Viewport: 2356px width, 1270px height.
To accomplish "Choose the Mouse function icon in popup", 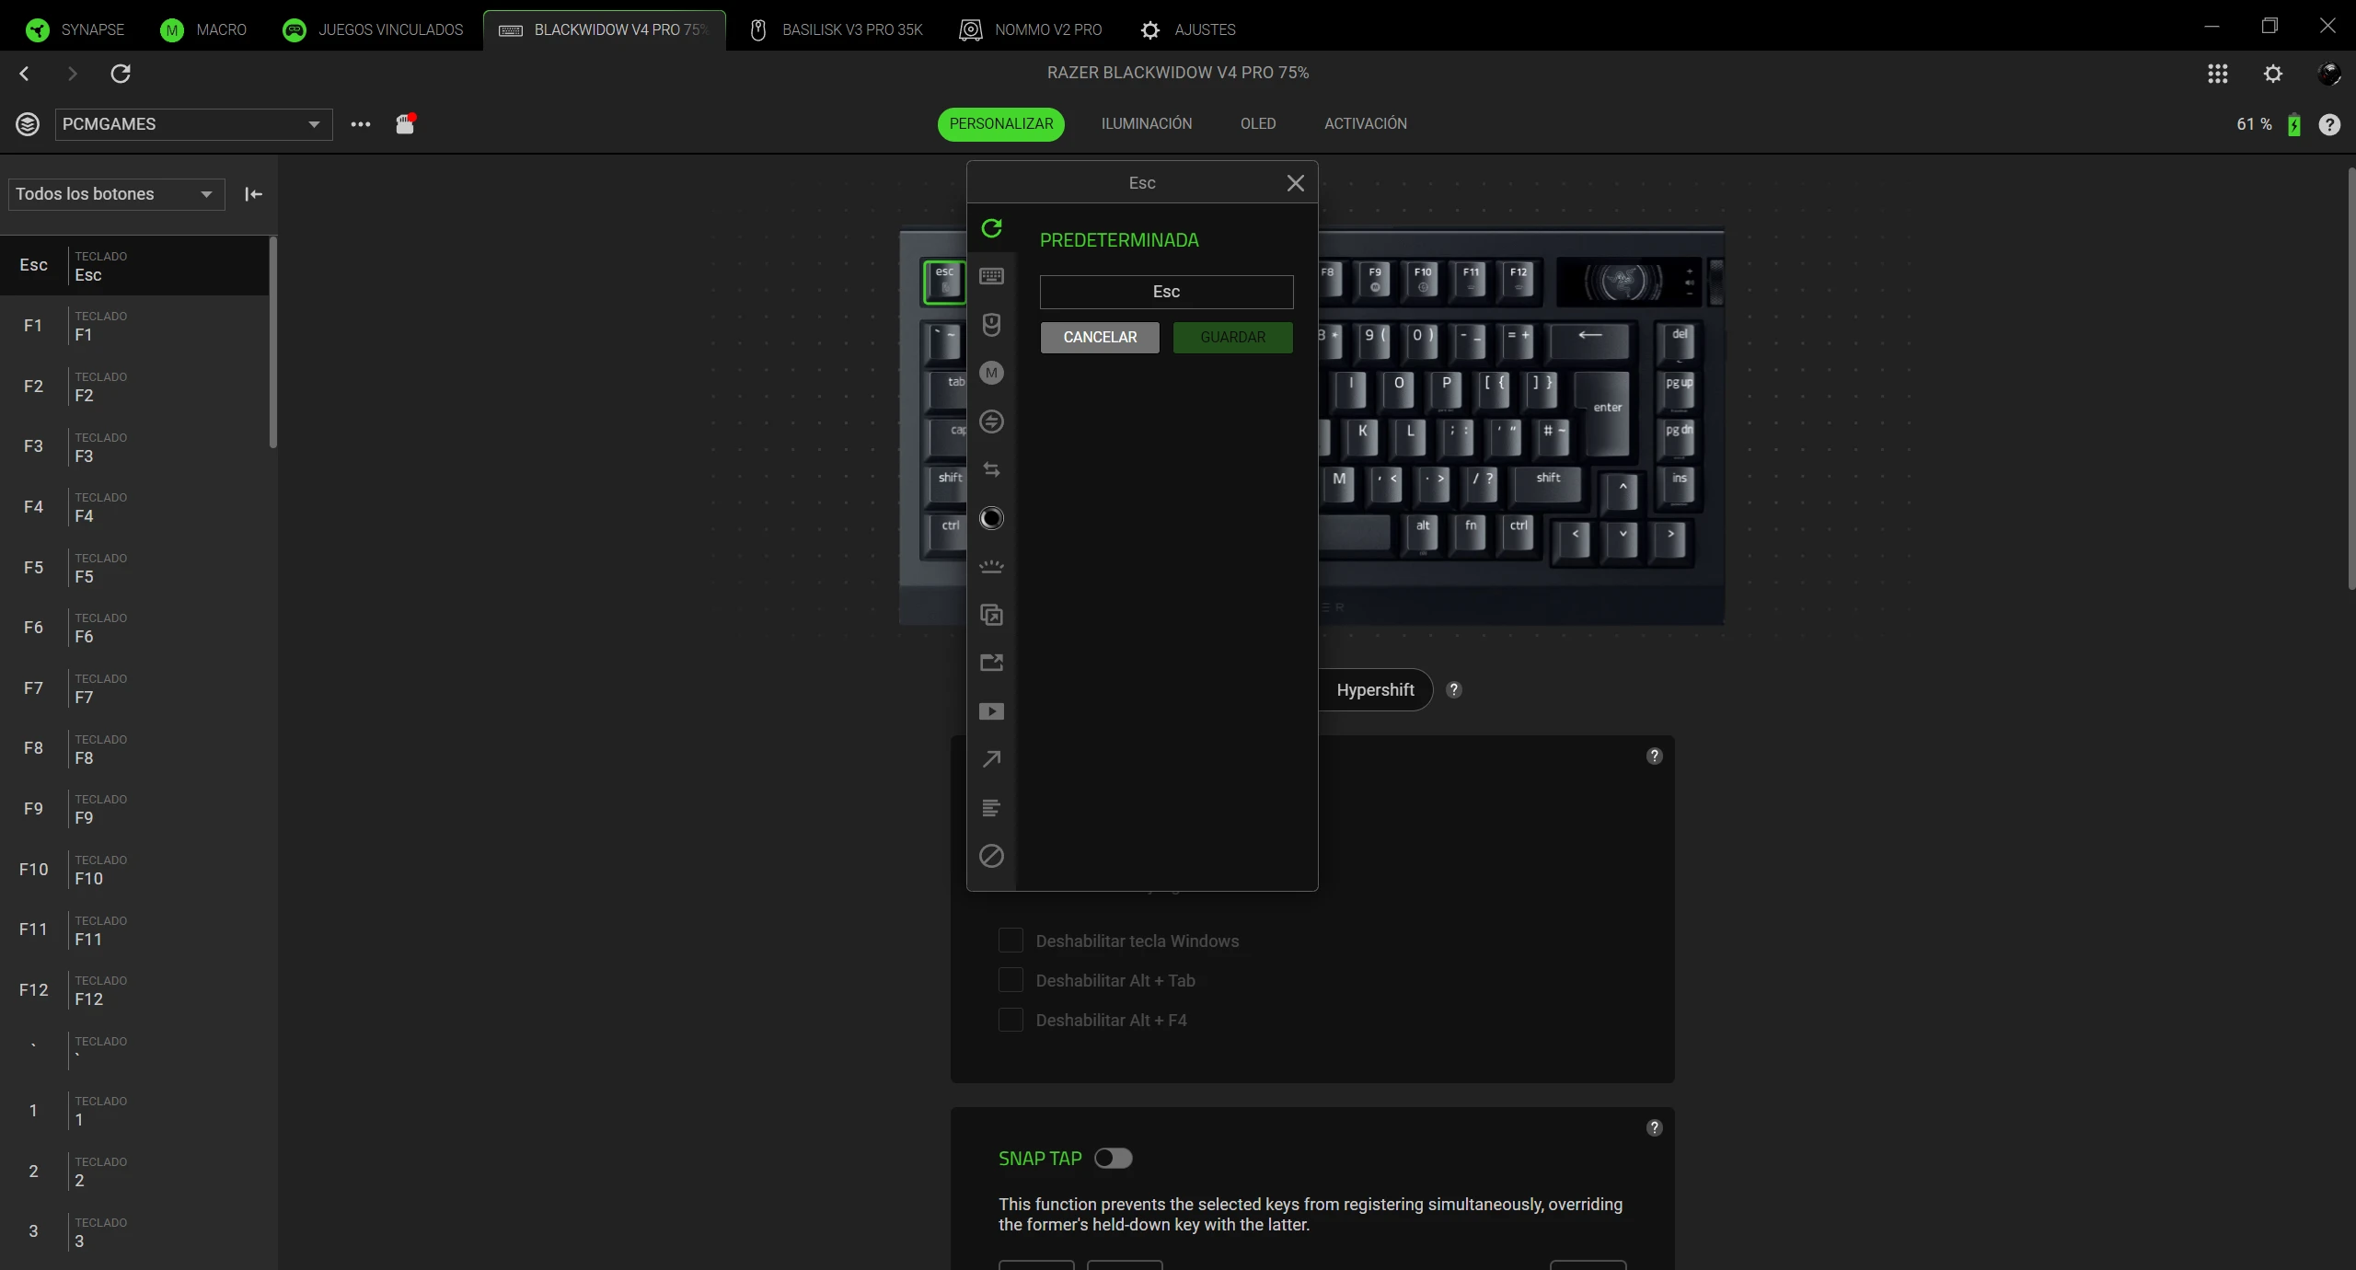I will point(991,325).
